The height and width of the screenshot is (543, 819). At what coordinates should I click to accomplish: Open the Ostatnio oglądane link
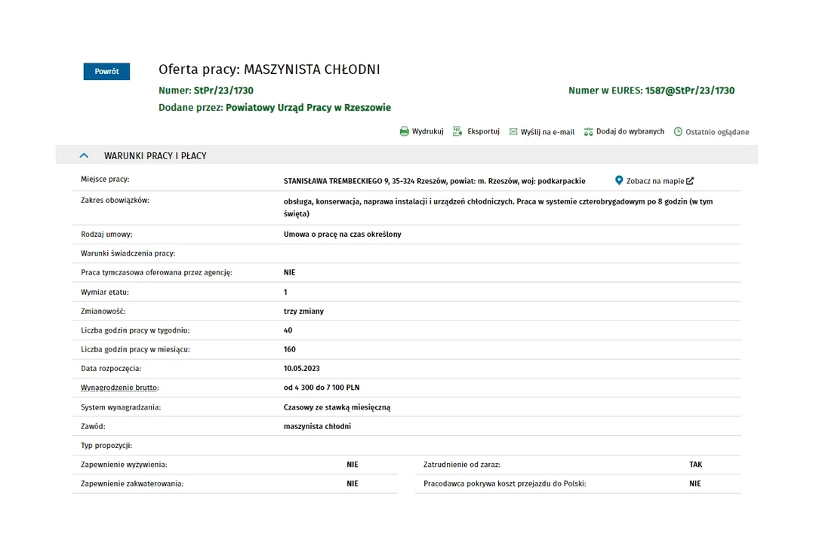click(x=717, y=132)
